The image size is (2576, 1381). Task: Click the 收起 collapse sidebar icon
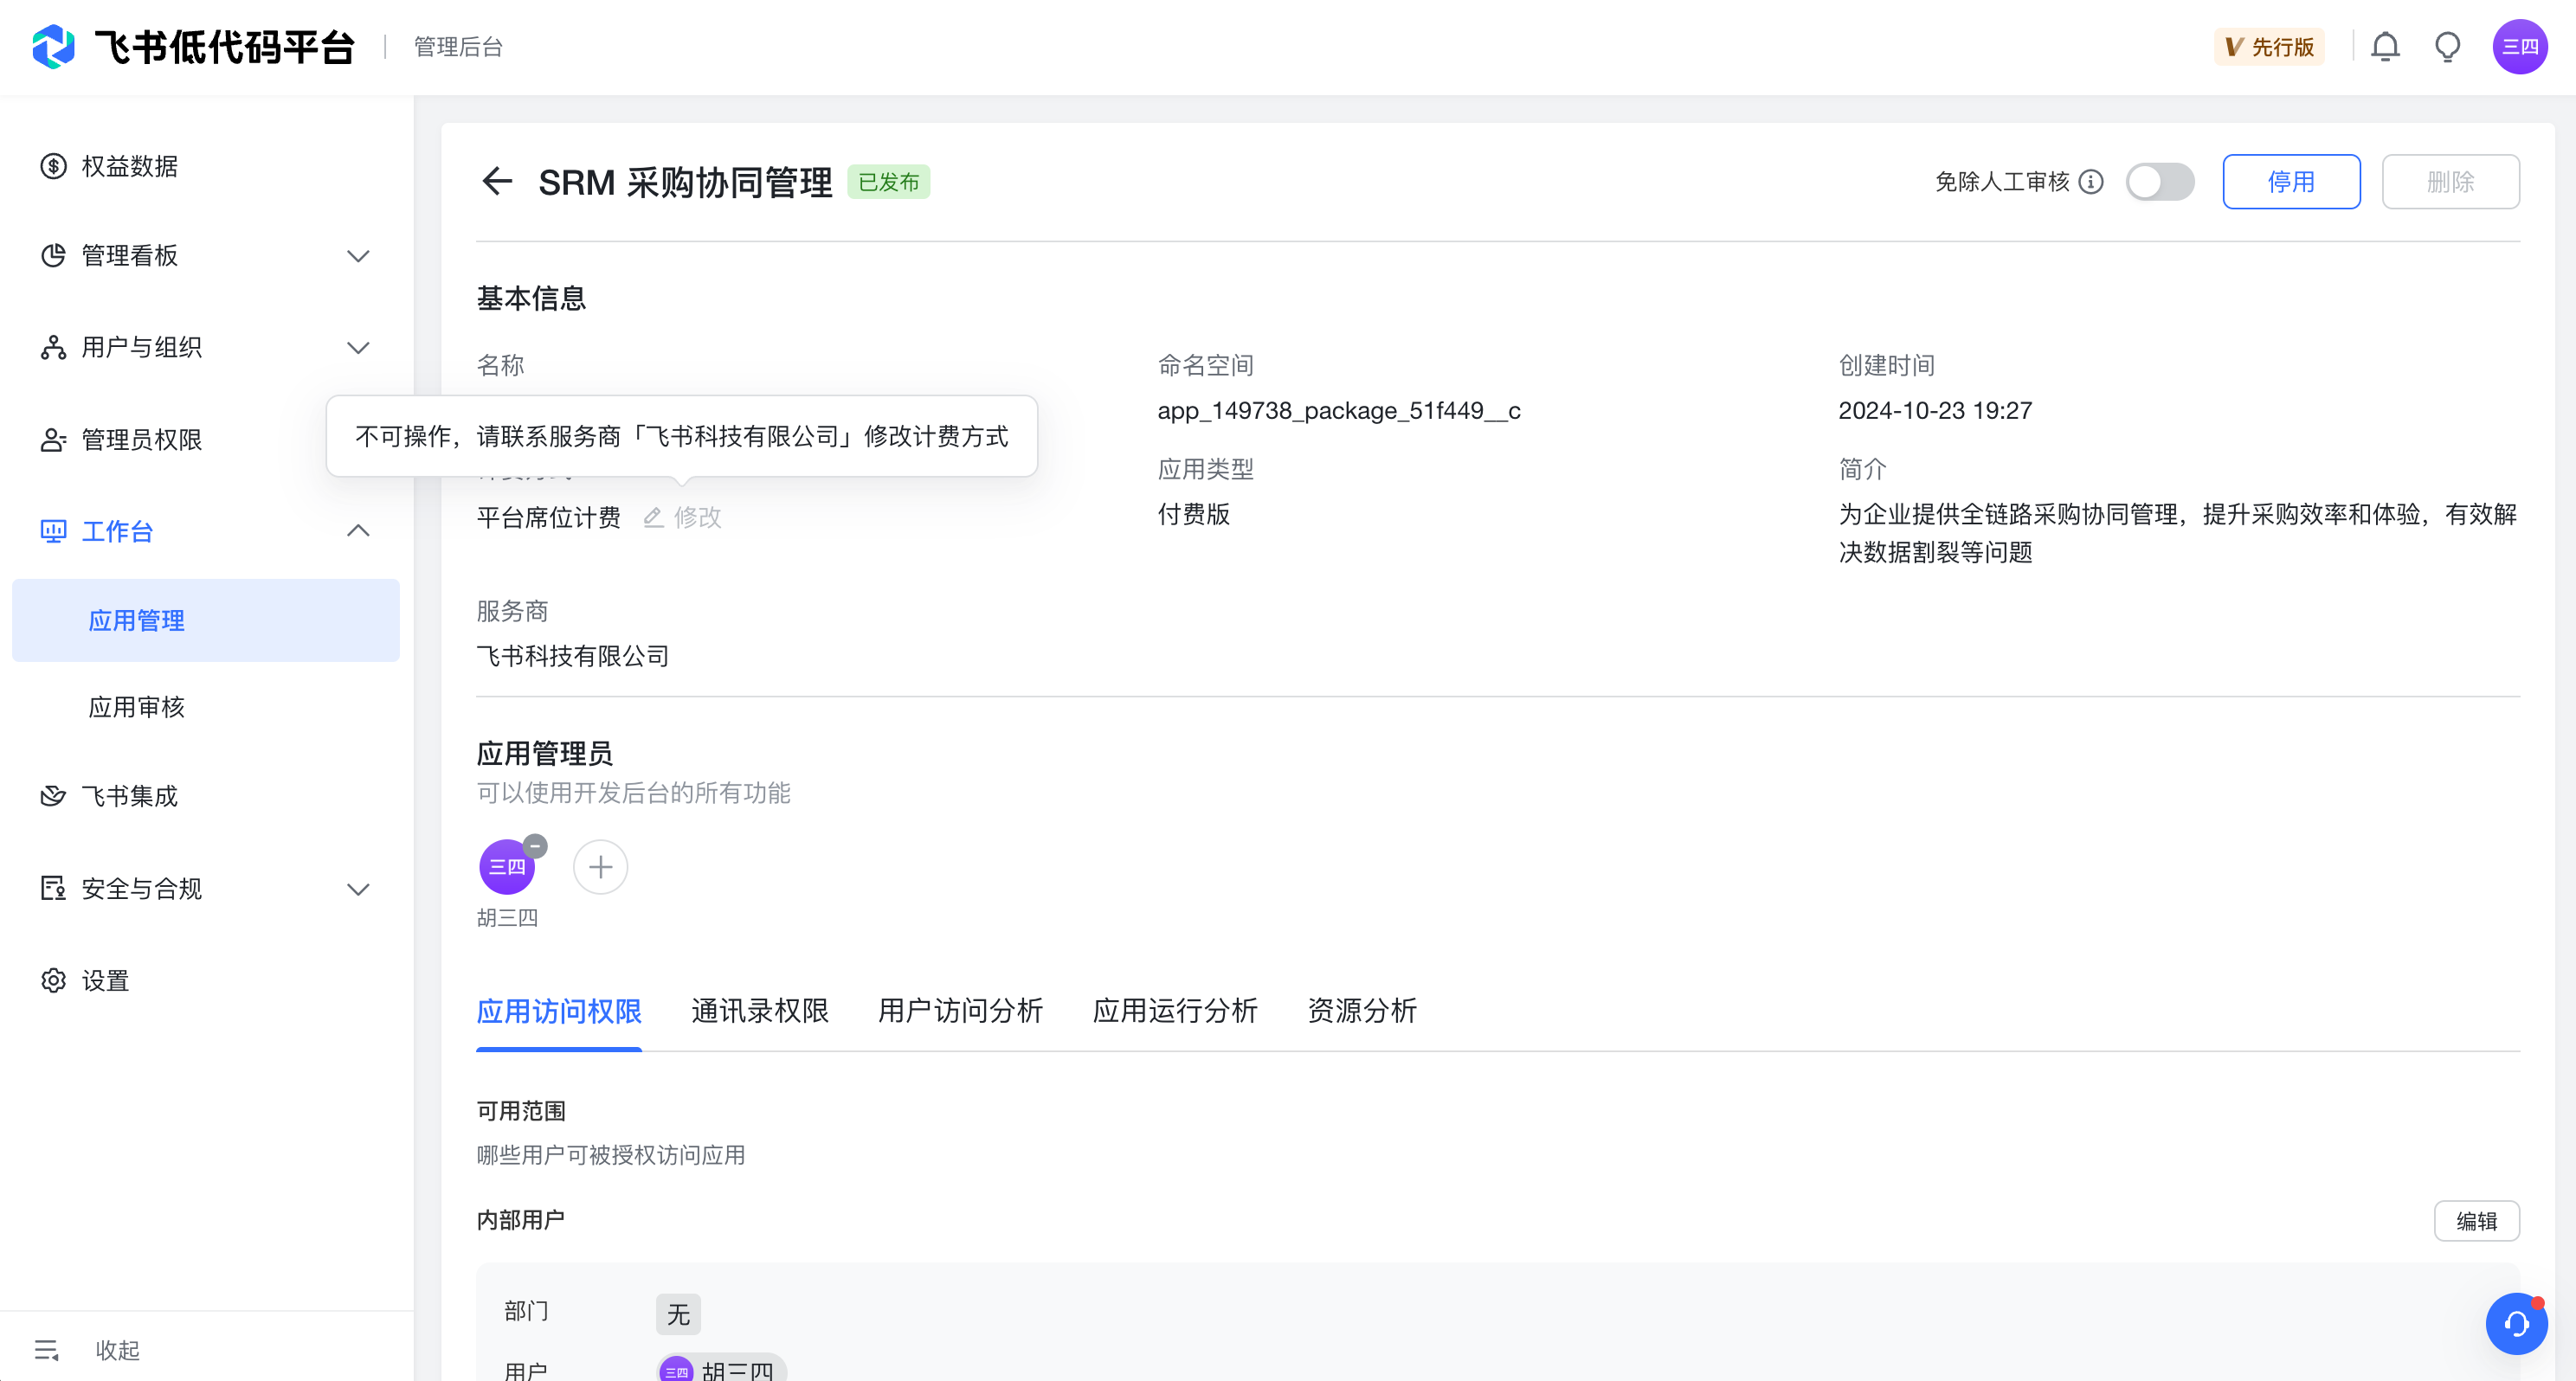tap(47, 1350)
